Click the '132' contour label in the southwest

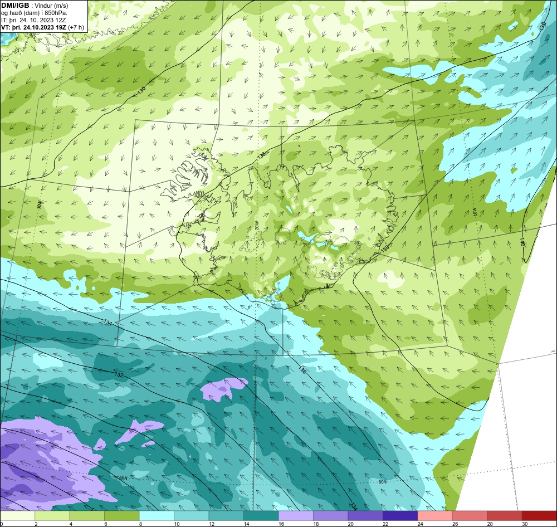tap(119, 374)
